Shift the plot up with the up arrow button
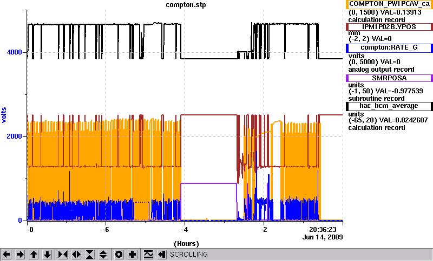Viewport: 433px width, 261px height. coord(34,255)
